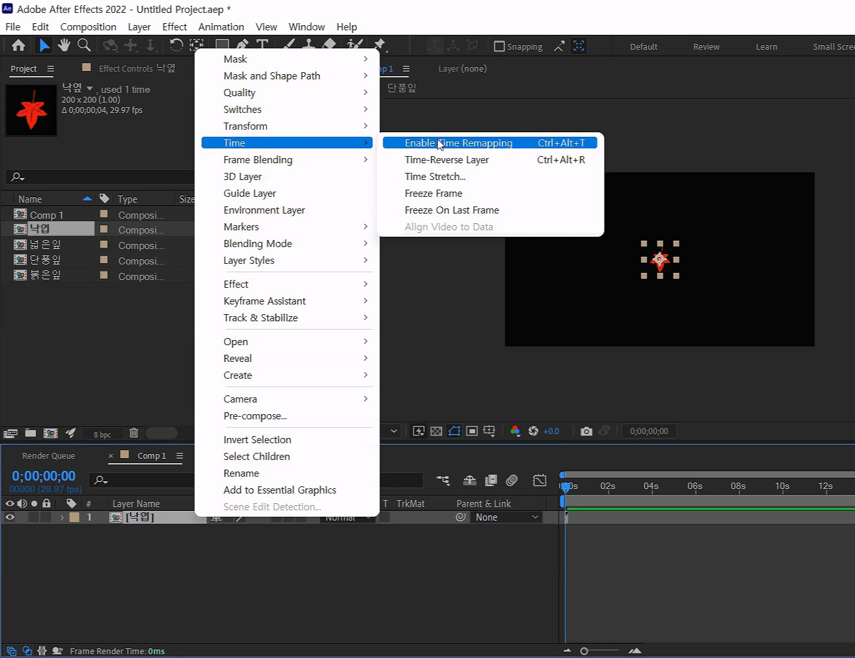855x658 pixels.
Task: Select the Zoom magnifier tool
Action: 84,45
